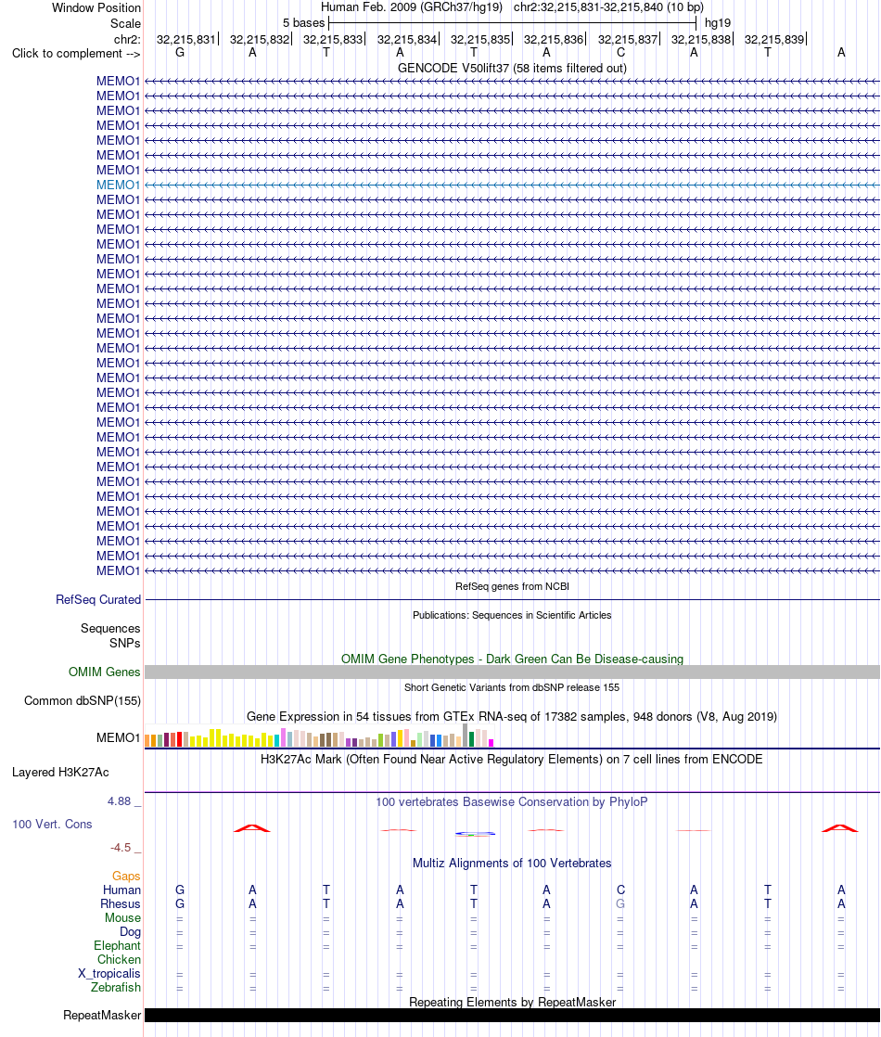Click the 'H3K27Ac Mark' ENCODE title

(x=512, y=760)
